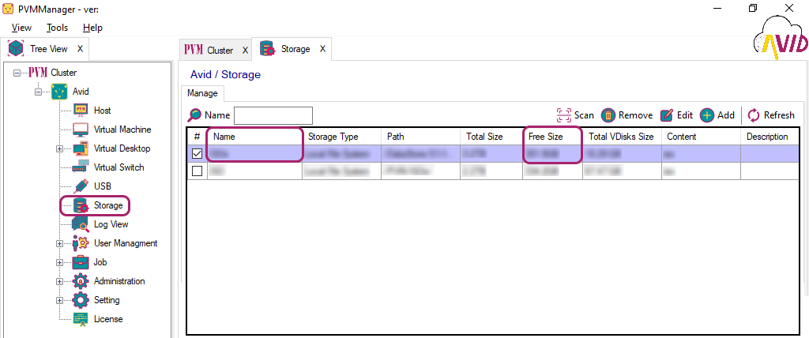Image resolution: width=809 pixels, height=338 pixels.
Task: Click the Administration gear icon
Action: [x=81, y=281]
